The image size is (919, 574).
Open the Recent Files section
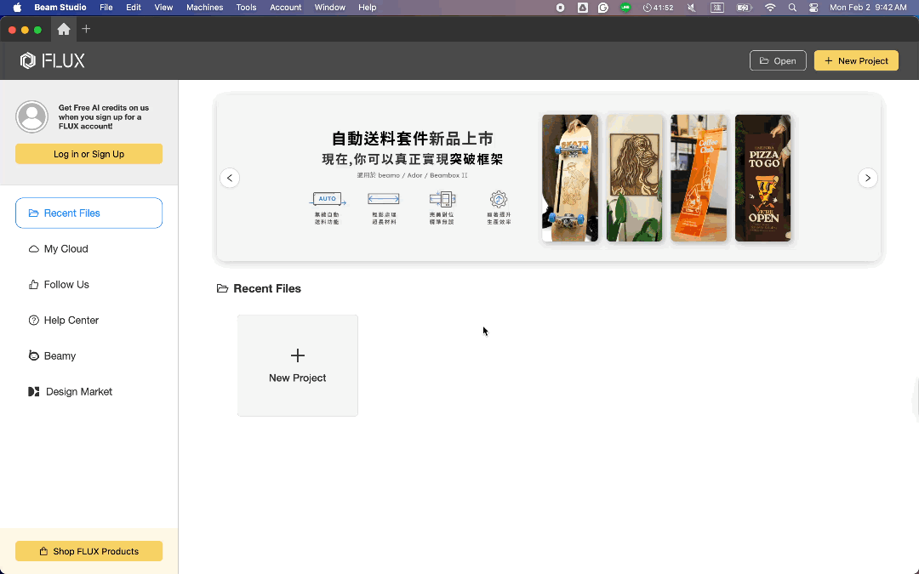[88, 213]
